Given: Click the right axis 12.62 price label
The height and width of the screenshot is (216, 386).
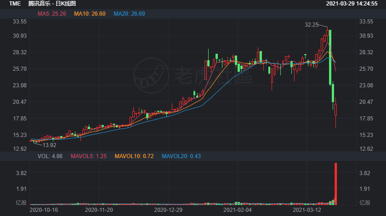Looking at the screenshot, I should 366,149.
